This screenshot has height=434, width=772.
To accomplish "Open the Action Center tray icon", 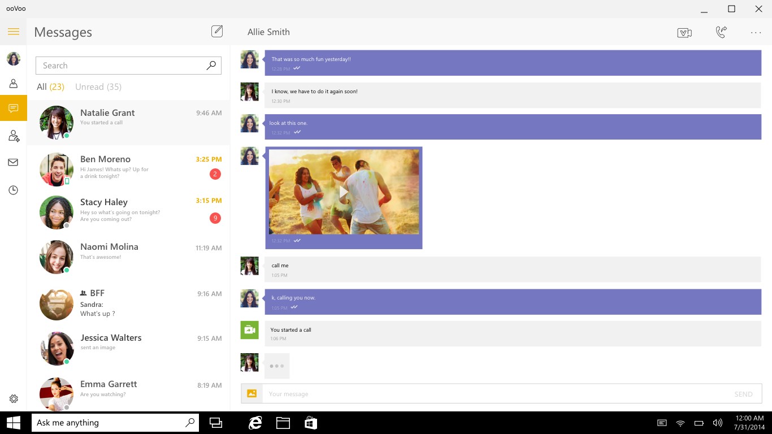I will 662,423.
